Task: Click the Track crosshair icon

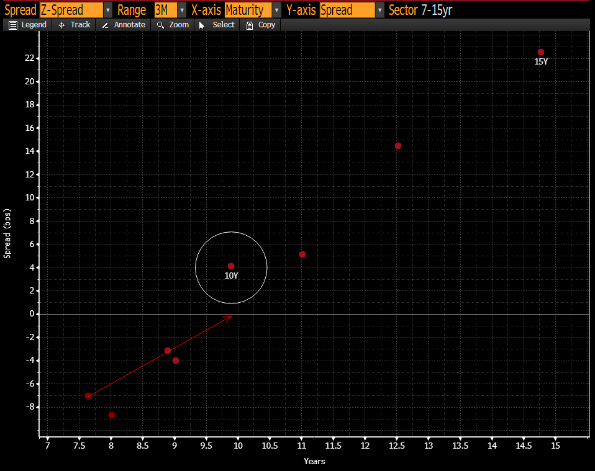Action: click(x=62, y=25)
